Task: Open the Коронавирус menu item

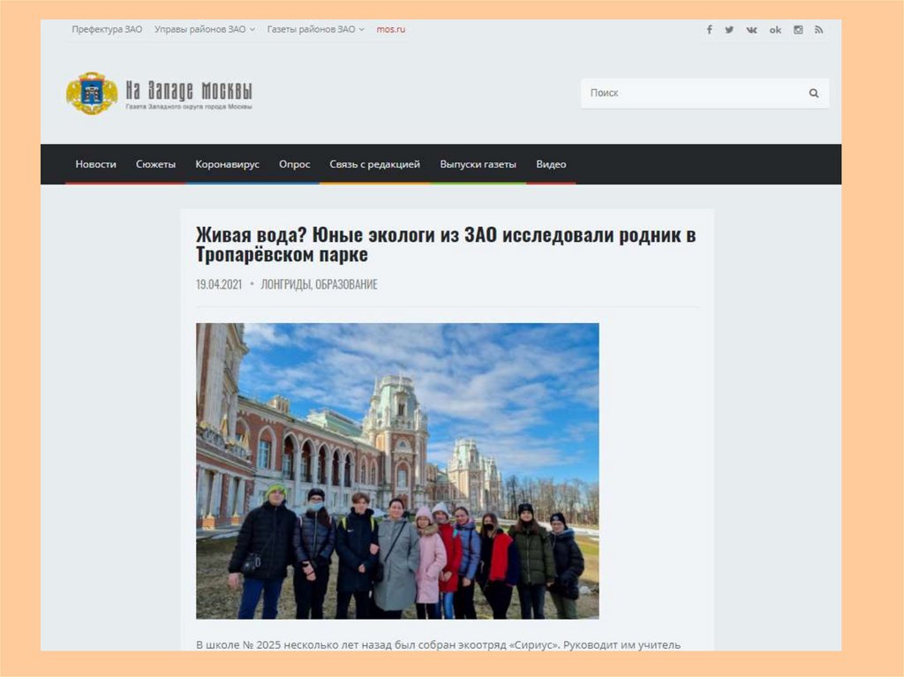Action: click(227, 164)
